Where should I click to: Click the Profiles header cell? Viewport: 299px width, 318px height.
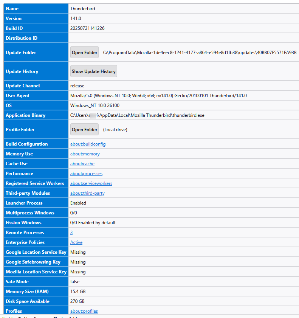pyautogui.click(x=36, y=310)
